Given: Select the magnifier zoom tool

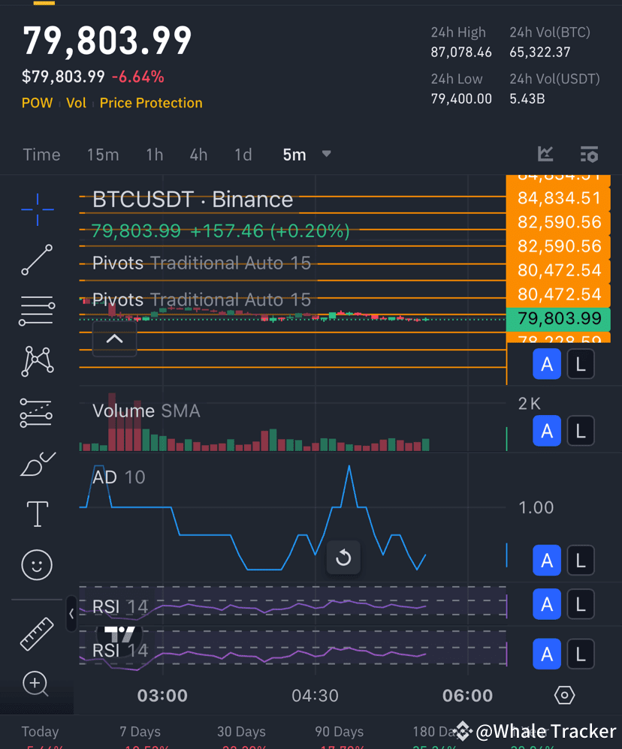Looking at the screenshot, I should (35, 684).
